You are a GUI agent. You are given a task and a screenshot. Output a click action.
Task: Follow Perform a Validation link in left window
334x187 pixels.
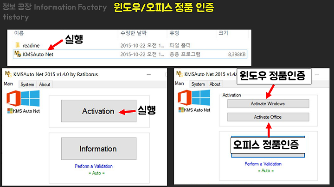point(94,166)
